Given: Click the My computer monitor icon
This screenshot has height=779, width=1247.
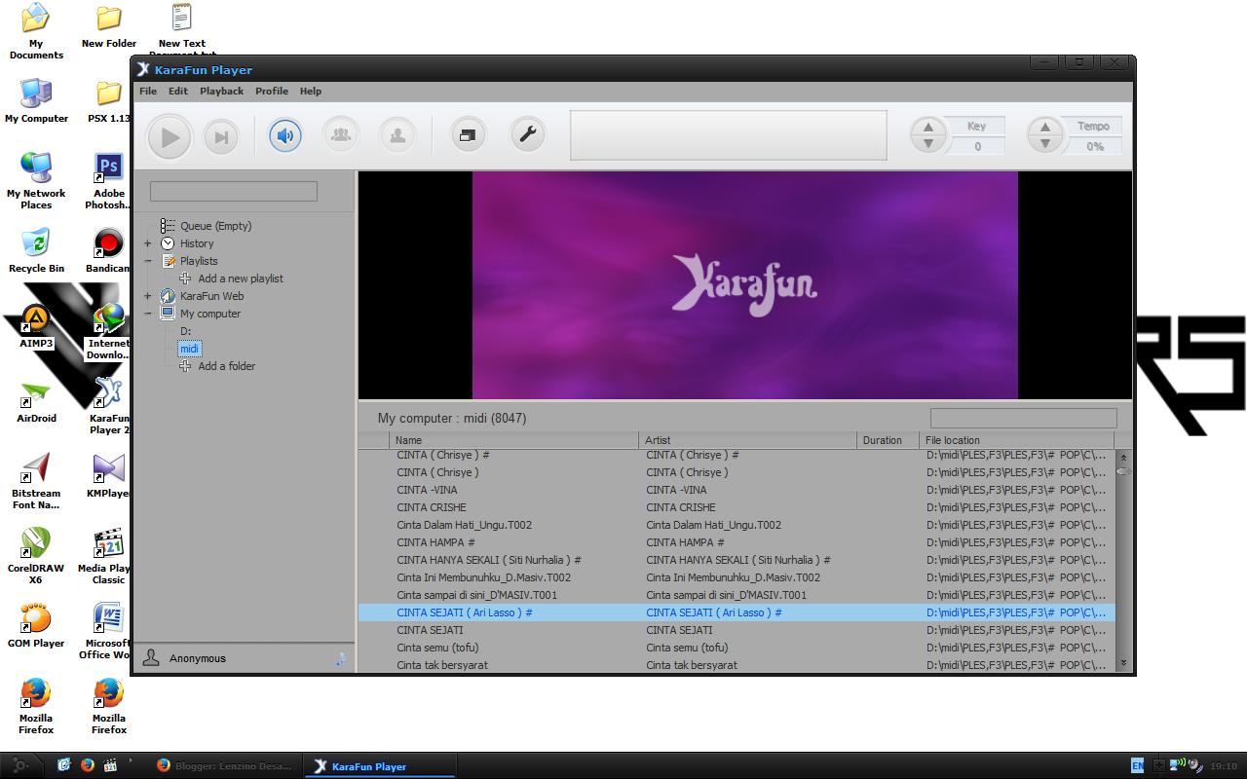Looking at the screenshot, I should click(168, 314).
